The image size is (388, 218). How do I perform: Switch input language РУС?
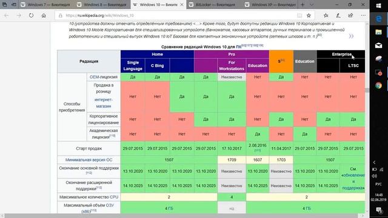coord(378,184)
